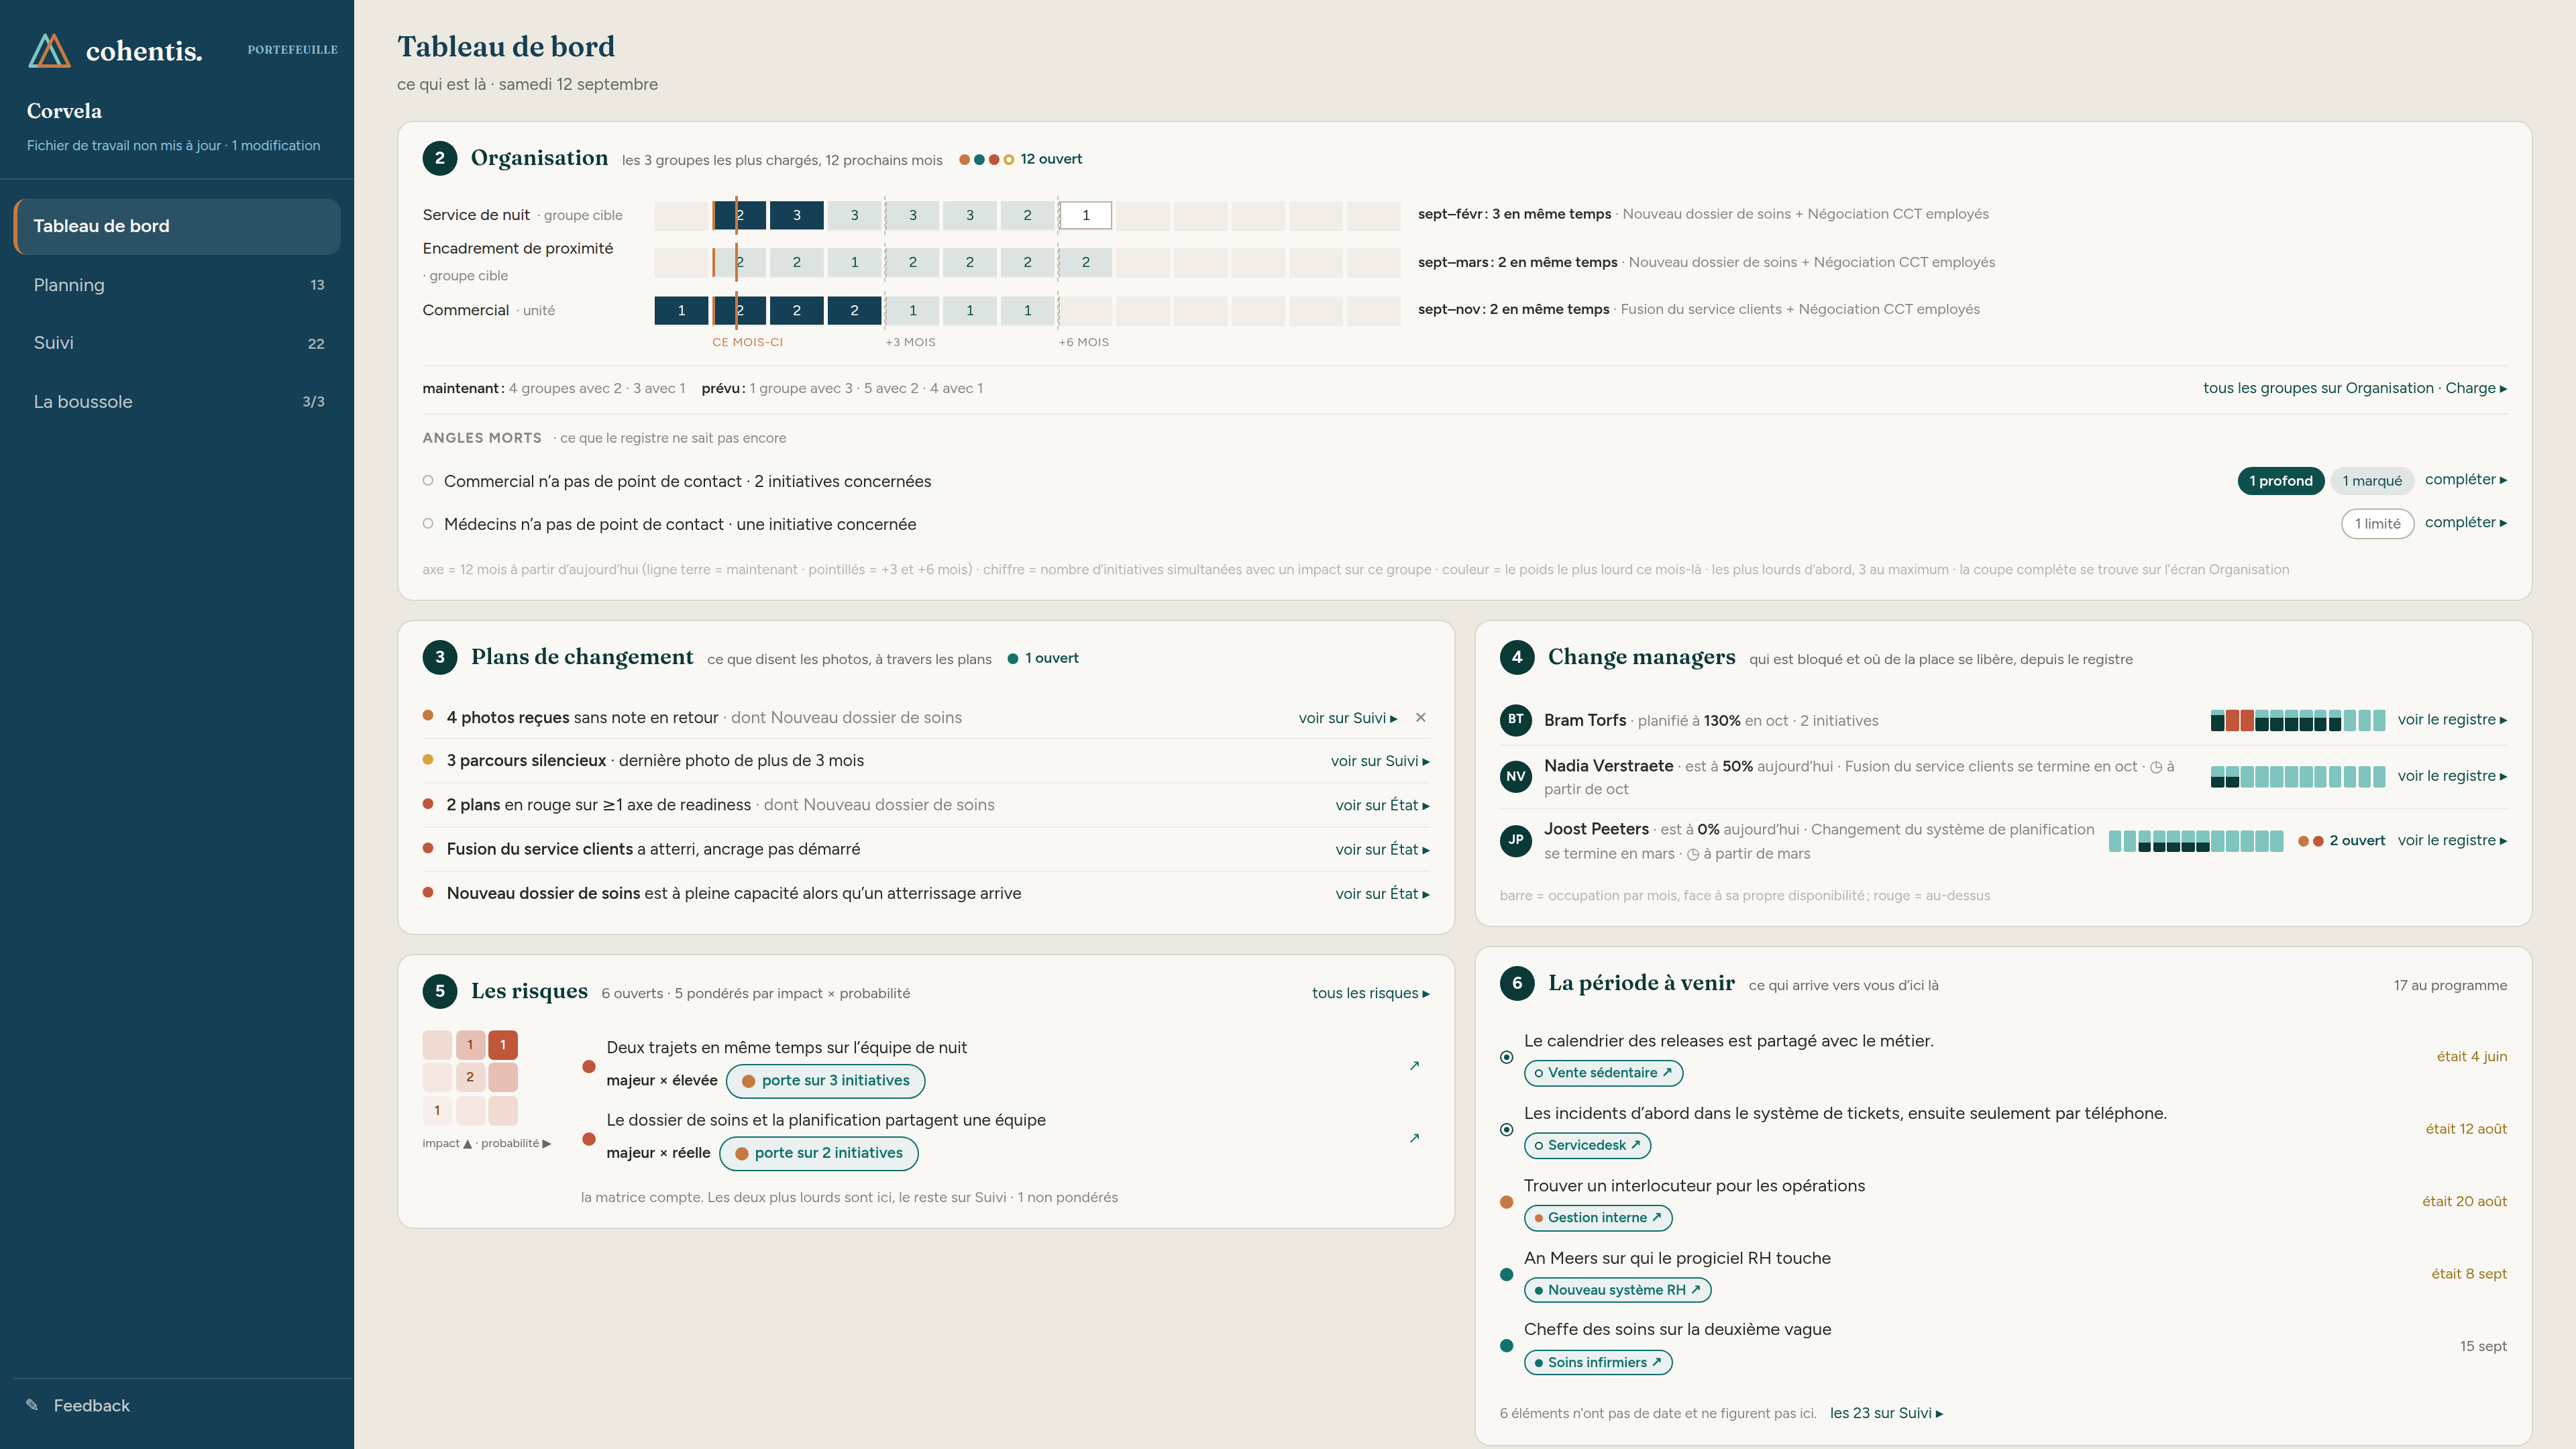Click section 5 Les risques badge

click(440, 991)
